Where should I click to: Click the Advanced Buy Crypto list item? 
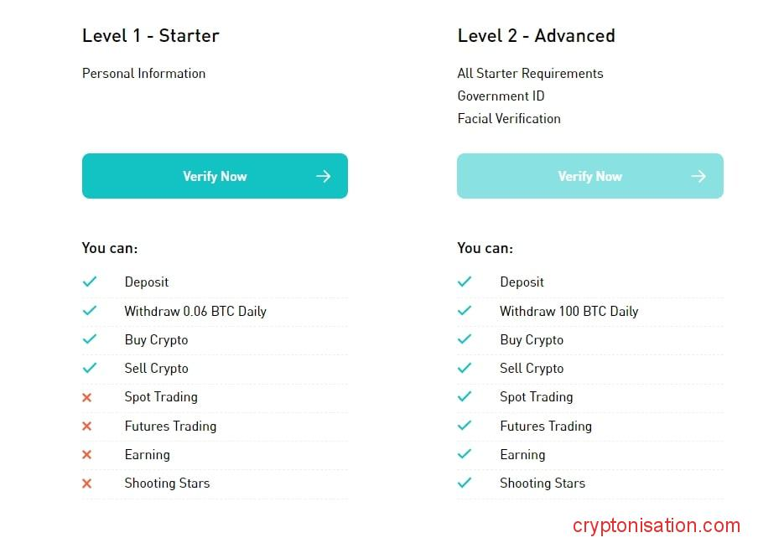[x=532, y=340]
